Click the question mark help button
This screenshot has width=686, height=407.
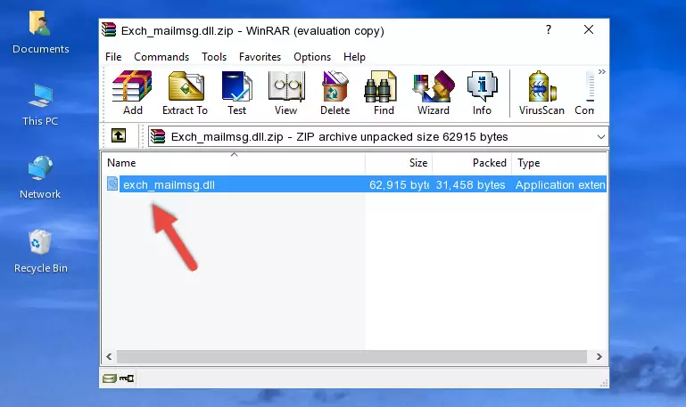pyautogui.click(x=549, y=29)
